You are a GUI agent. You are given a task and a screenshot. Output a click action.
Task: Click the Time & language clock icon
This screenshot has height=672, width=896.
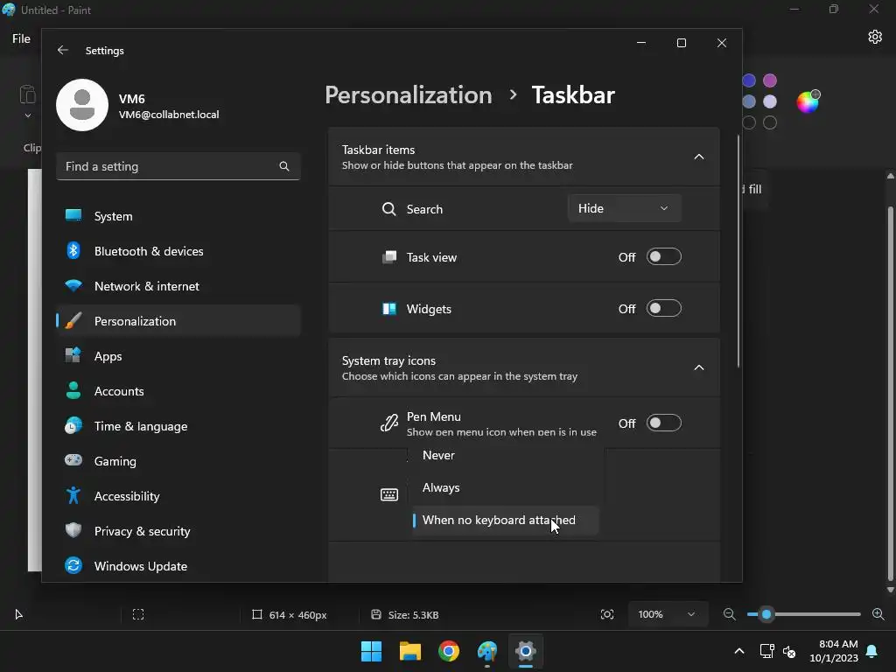coord(73,426)
